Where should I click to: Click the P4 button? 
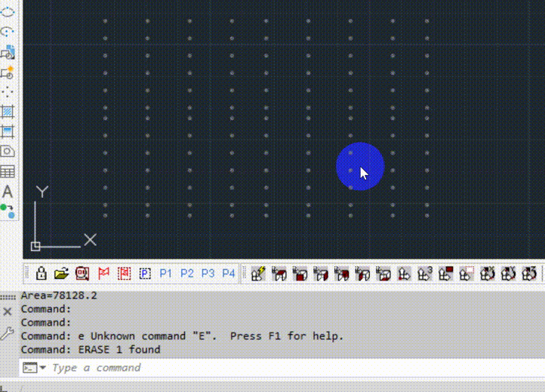229,274
